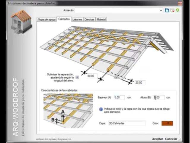Image resolution: width=190 pixels, height=143 pixels.
Task: Click the green refresh icon
Action: [x=178, y=10]
